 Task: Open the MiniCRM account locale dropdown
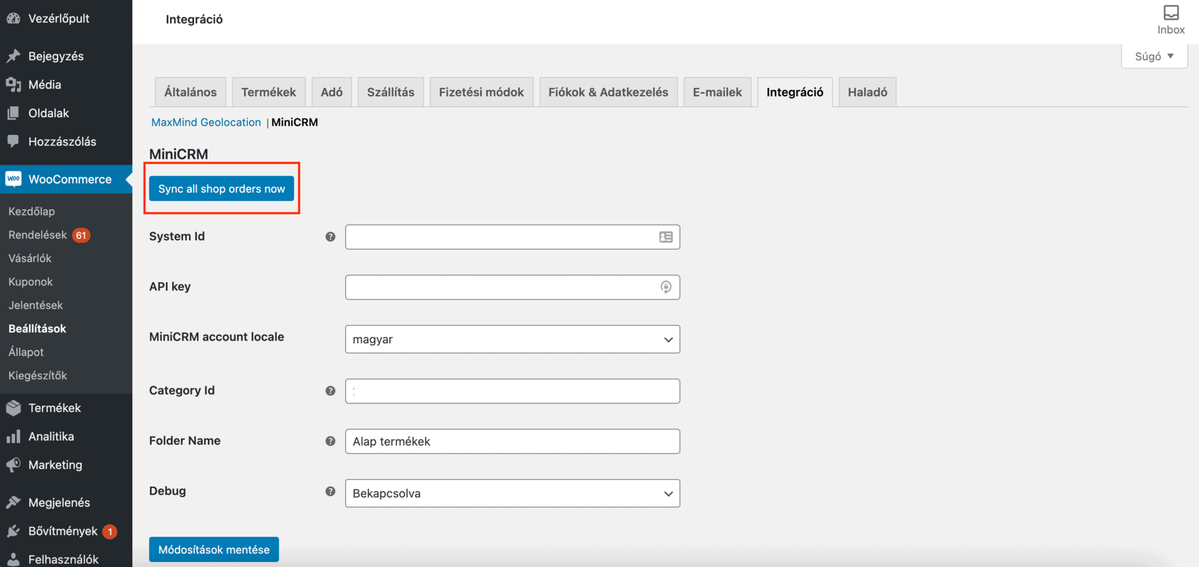[x=513, y=340]
